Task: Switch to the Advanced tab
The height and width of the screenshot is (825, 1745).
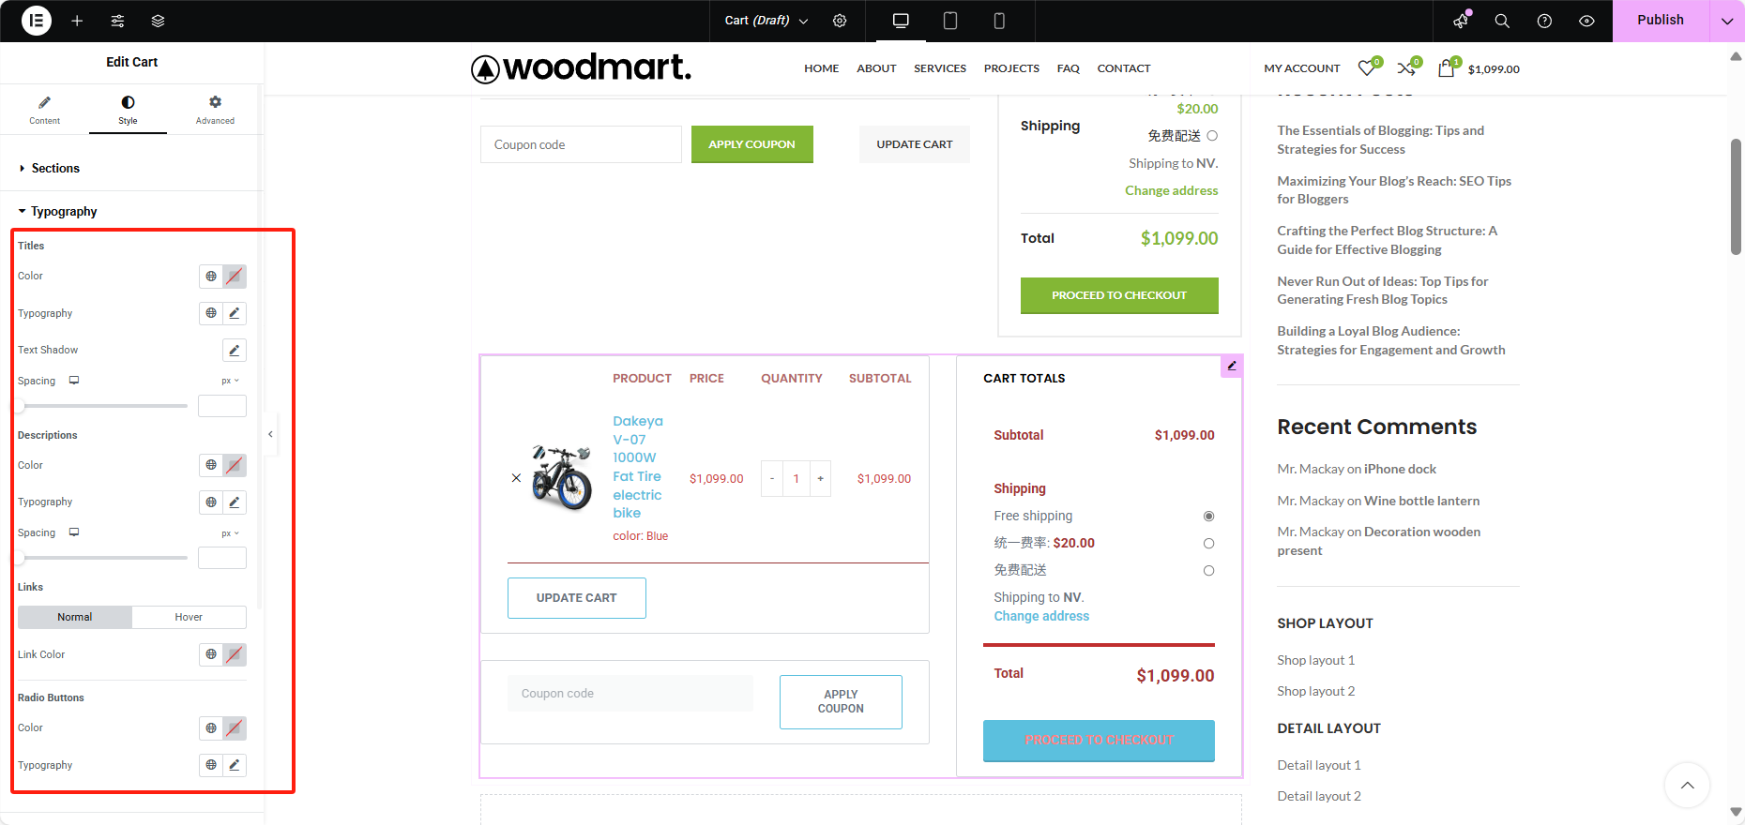Action: [x=215, y=109]
